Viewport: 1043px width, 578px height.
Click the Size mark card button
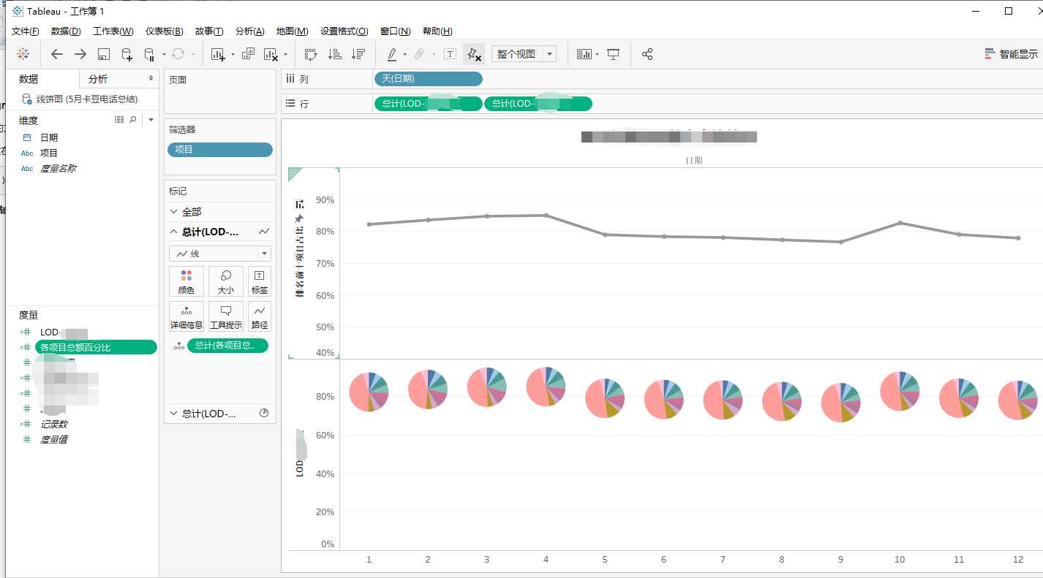pyautogui.click(x=226, y=281)
